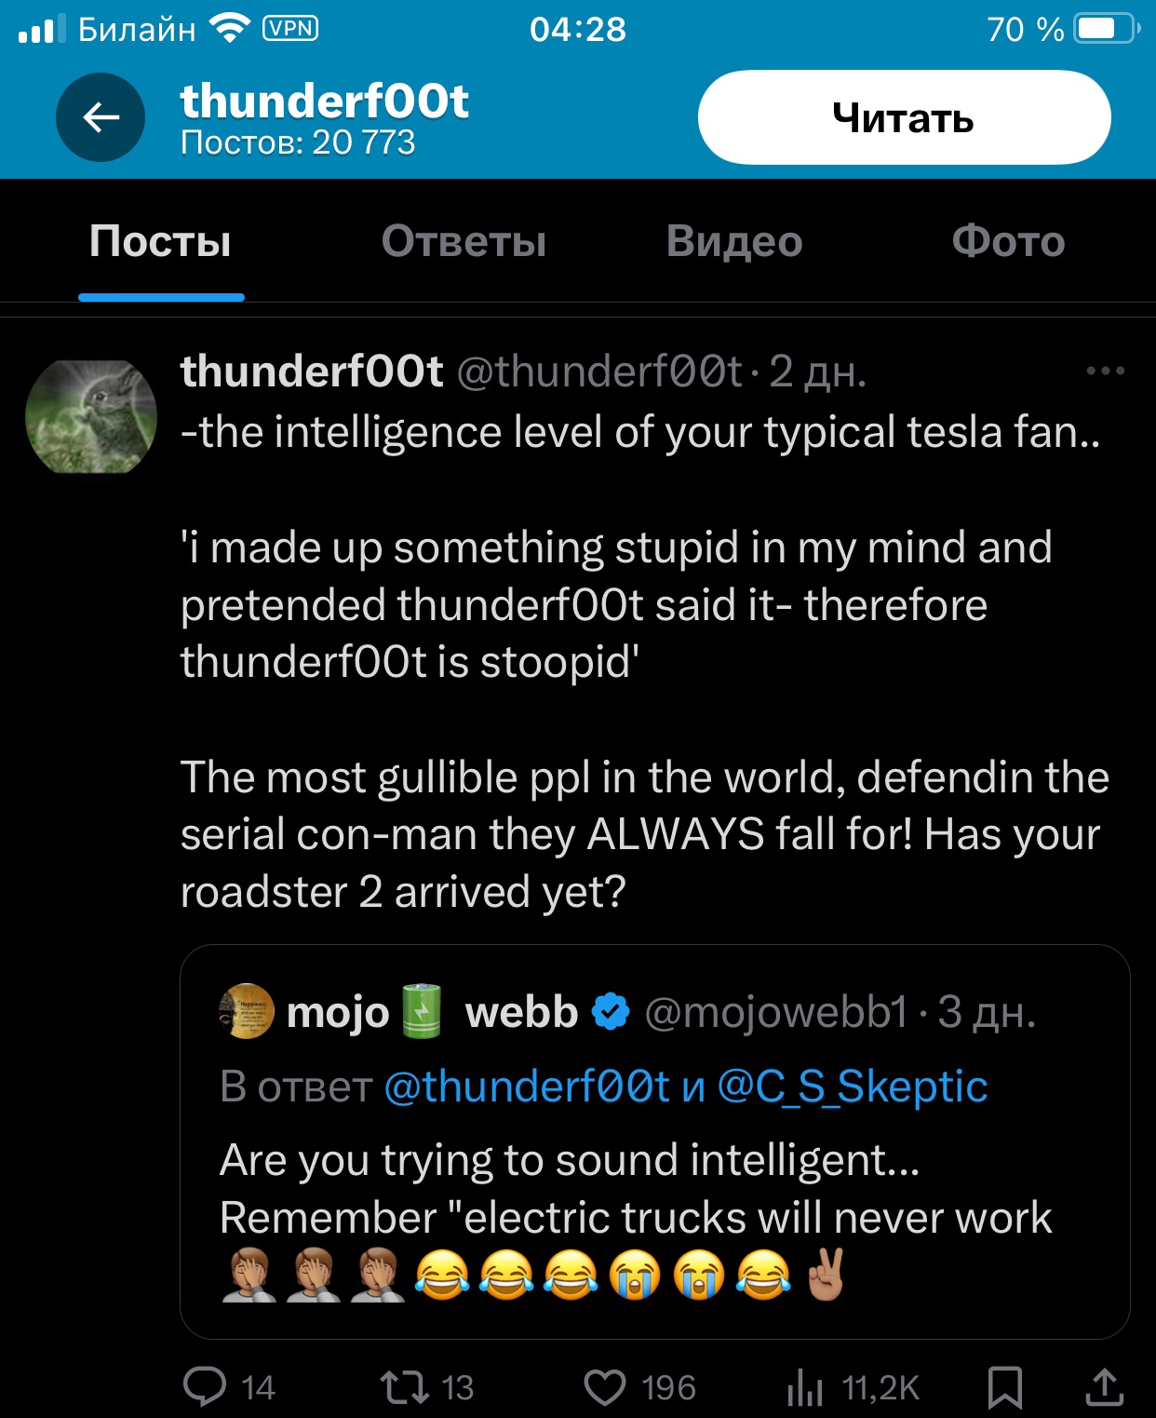
Task: Open the three-dot post options menu
Action: (1105, 371)
